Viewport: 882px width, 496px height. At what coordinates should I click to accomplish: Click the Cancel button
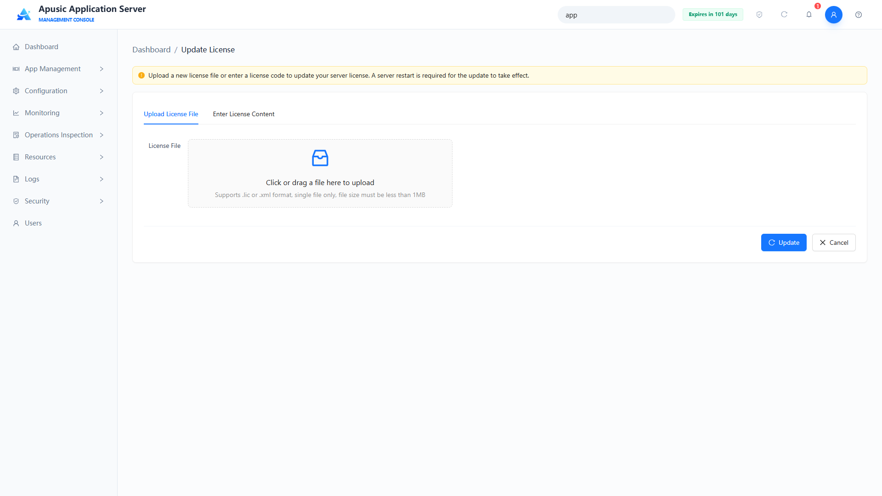(834, 242)
